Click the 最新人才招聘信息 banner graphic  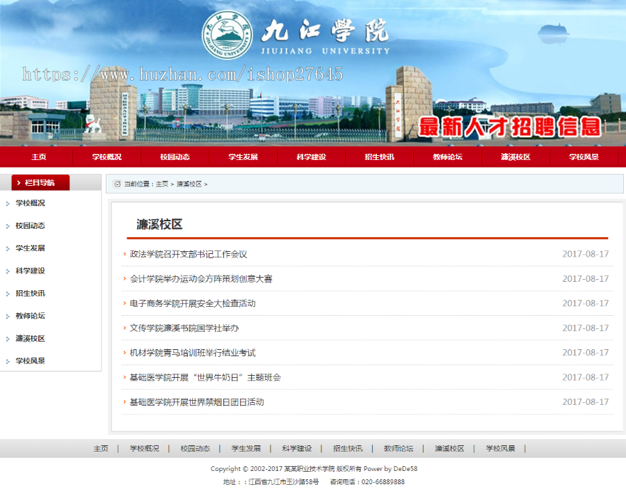pos(510,127)
